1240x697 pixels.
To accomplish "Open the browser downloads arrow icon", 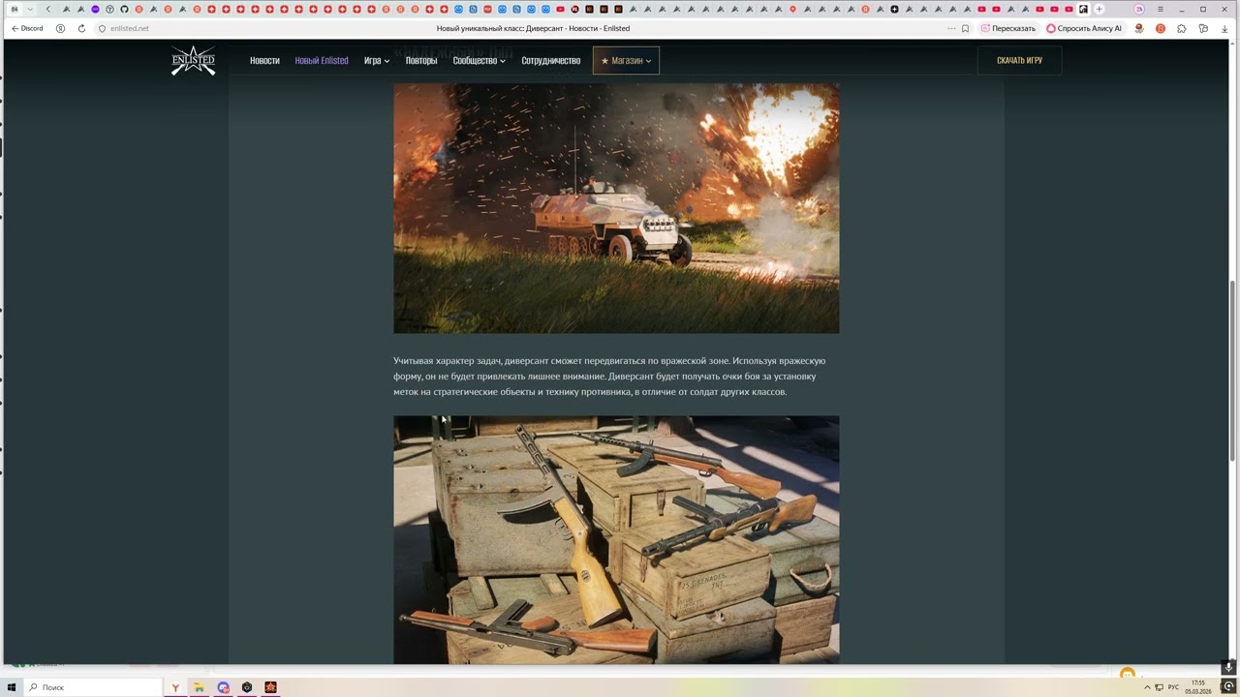I will tap(1224, 28).
